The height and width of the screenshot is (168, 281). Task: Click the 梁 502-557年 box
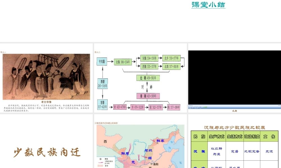(156, 107)
